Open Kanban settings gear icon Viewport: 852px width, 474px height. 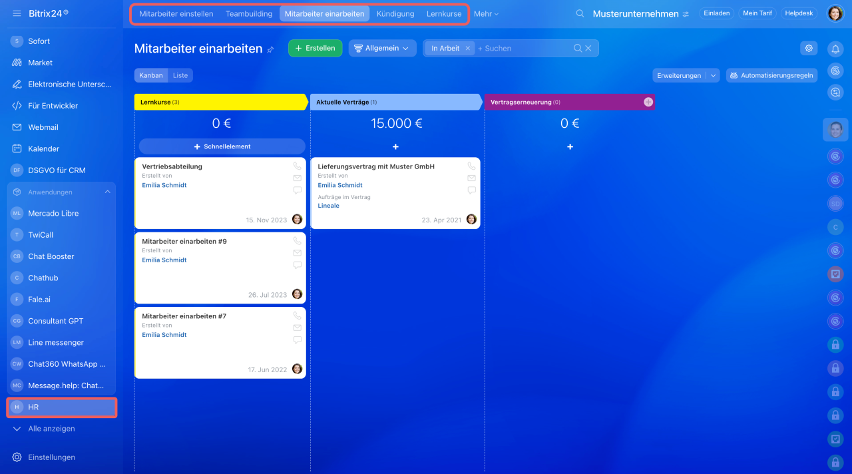pyautogui.click(x=809, y=48)
